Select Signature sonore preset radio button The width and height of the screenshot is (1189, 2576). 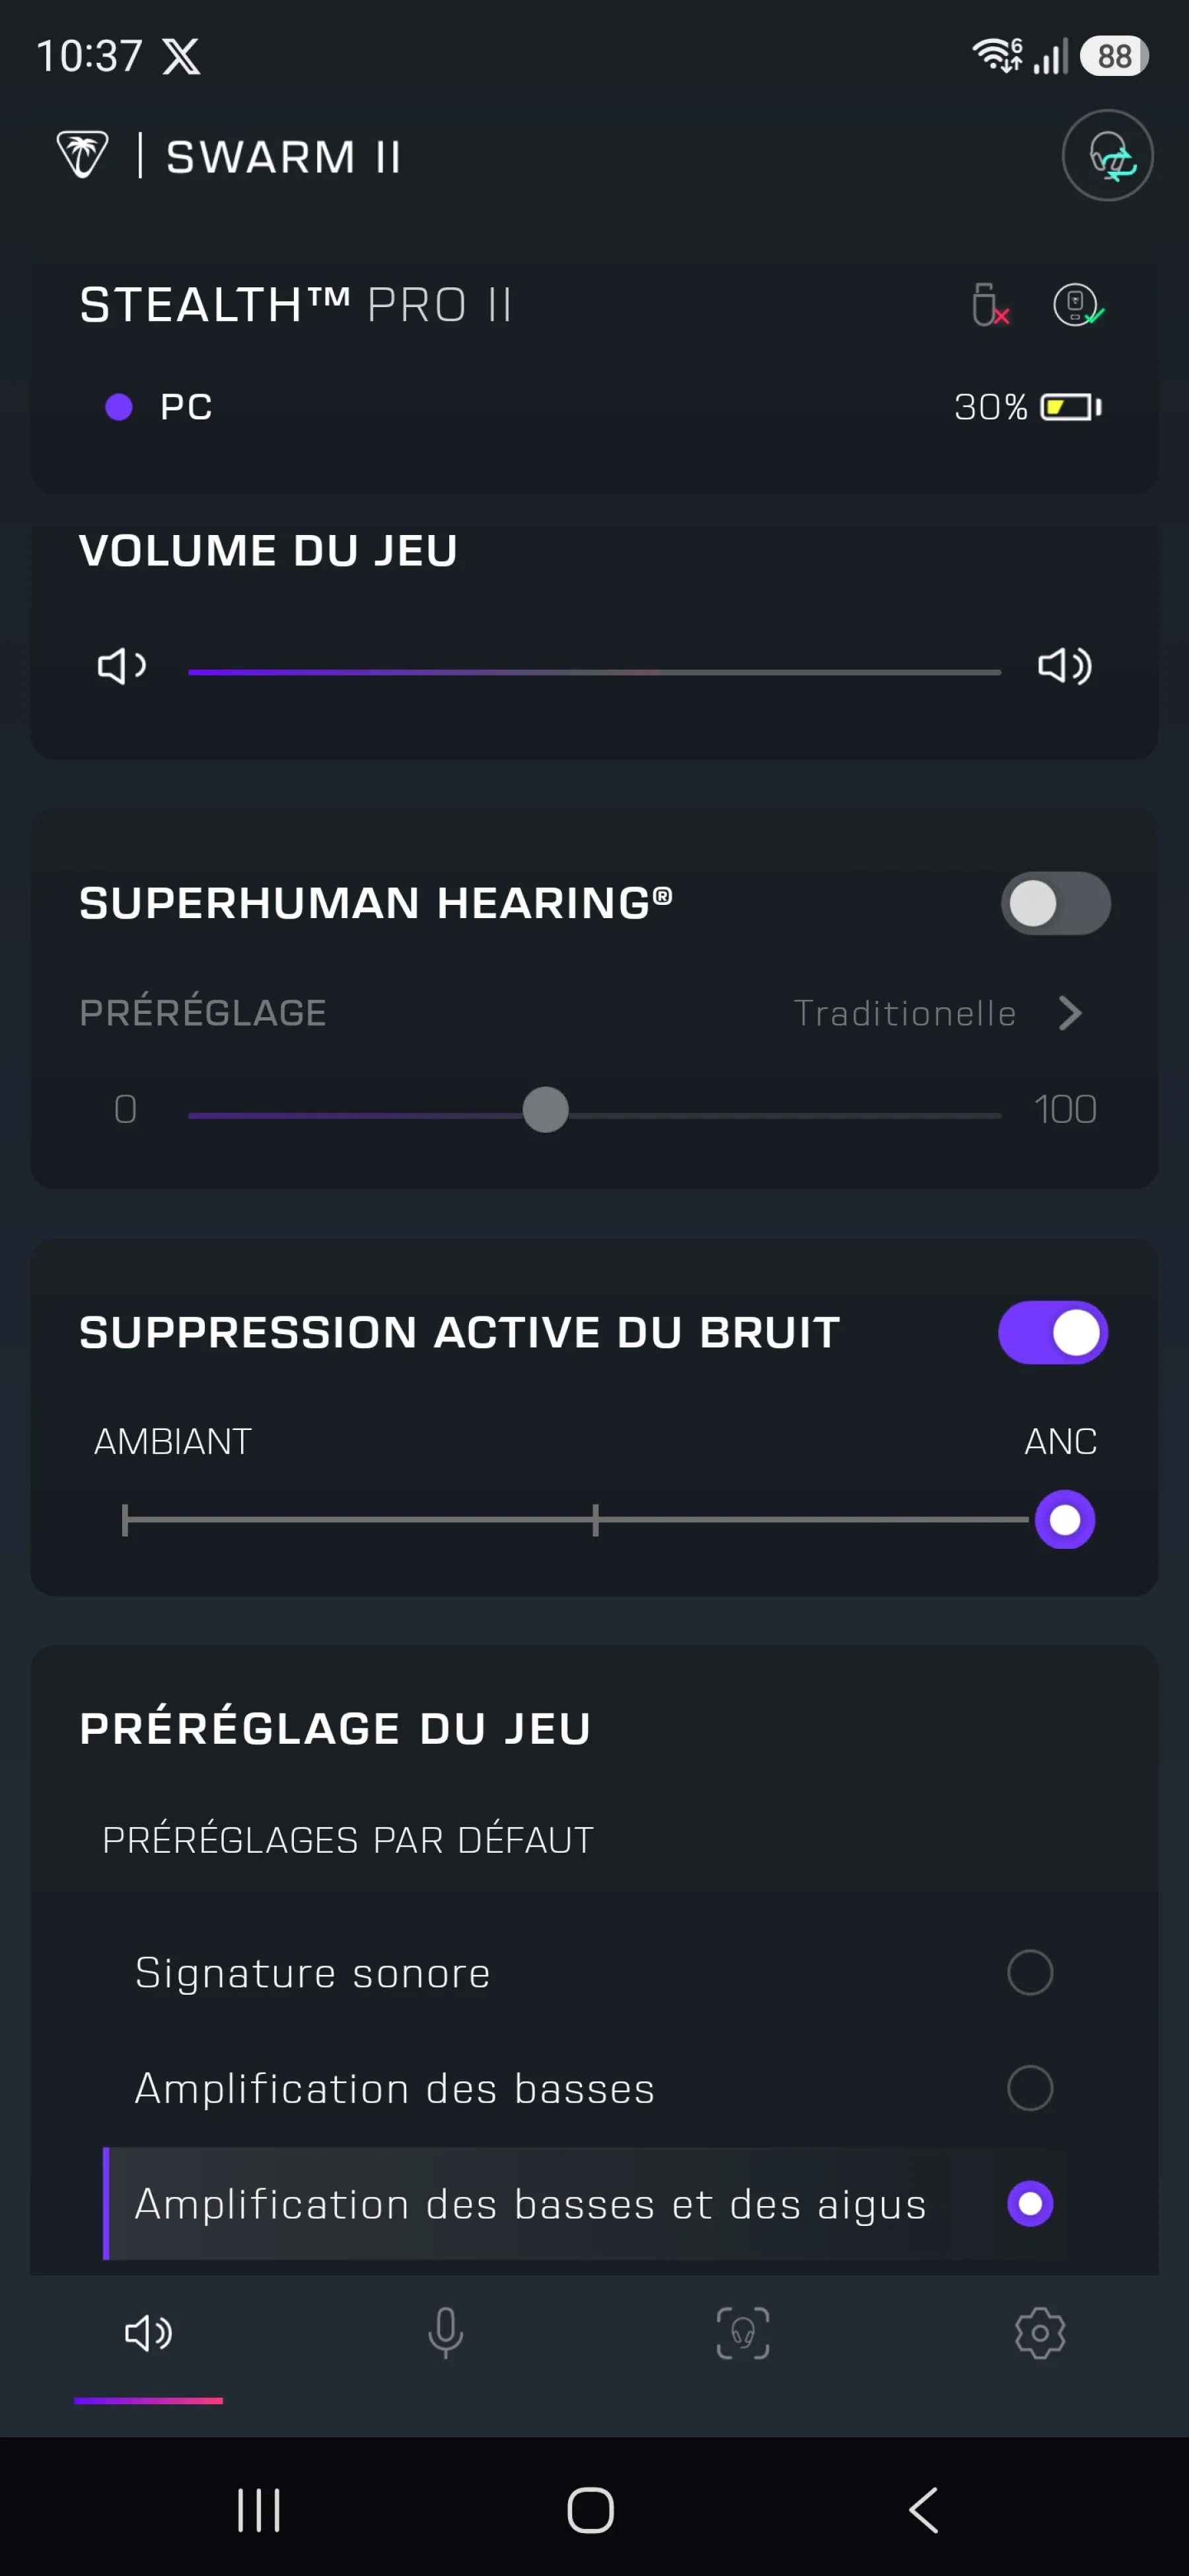pos(1030,1972)
